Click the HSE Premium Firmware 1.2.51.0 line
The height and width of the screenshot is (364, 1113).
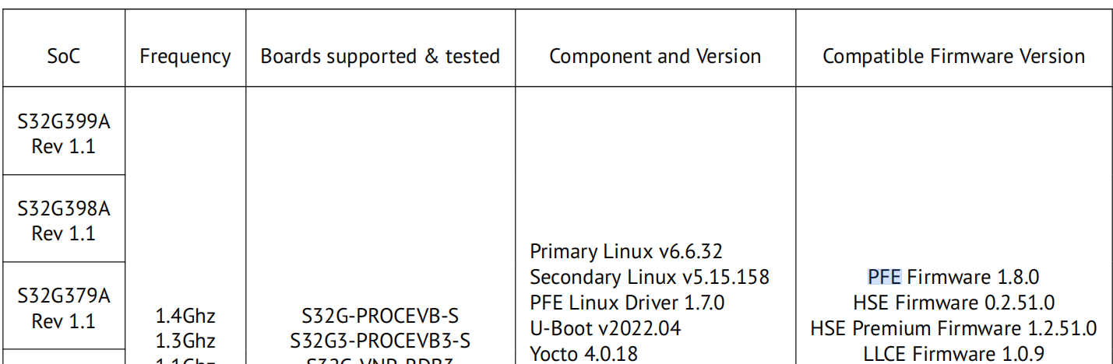click(x=953, y=328)
